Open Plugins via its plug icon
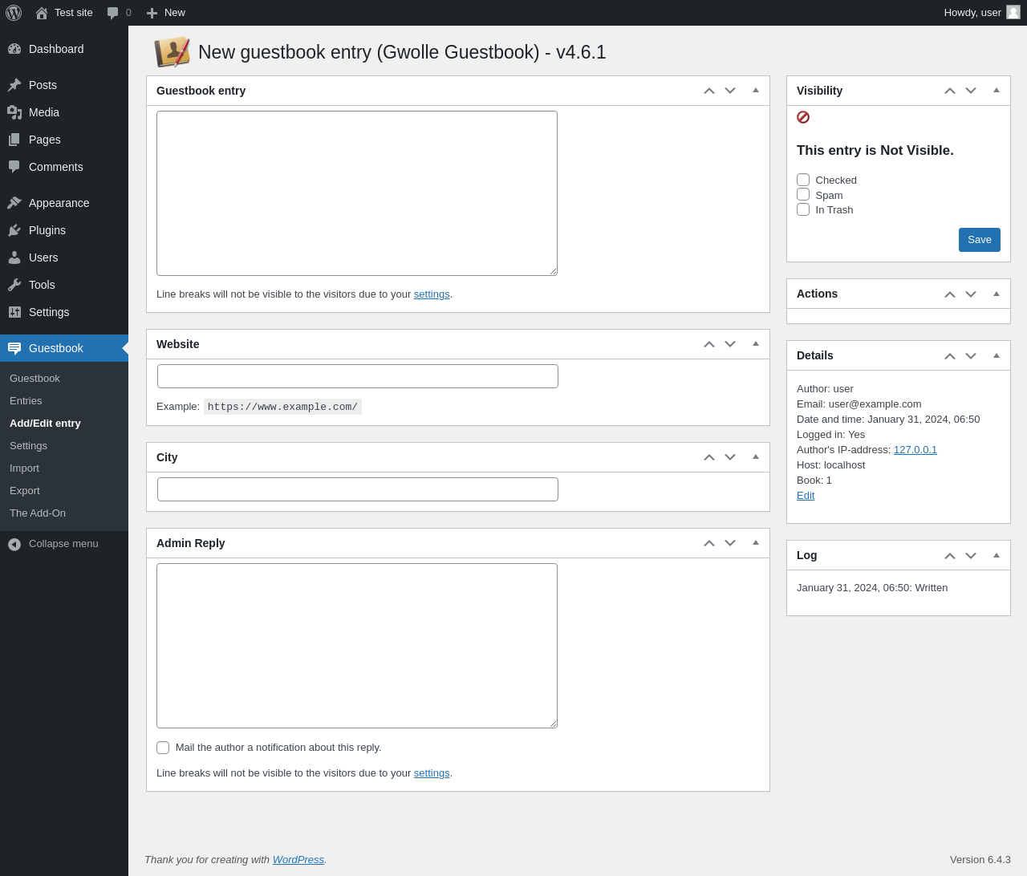 14,230
